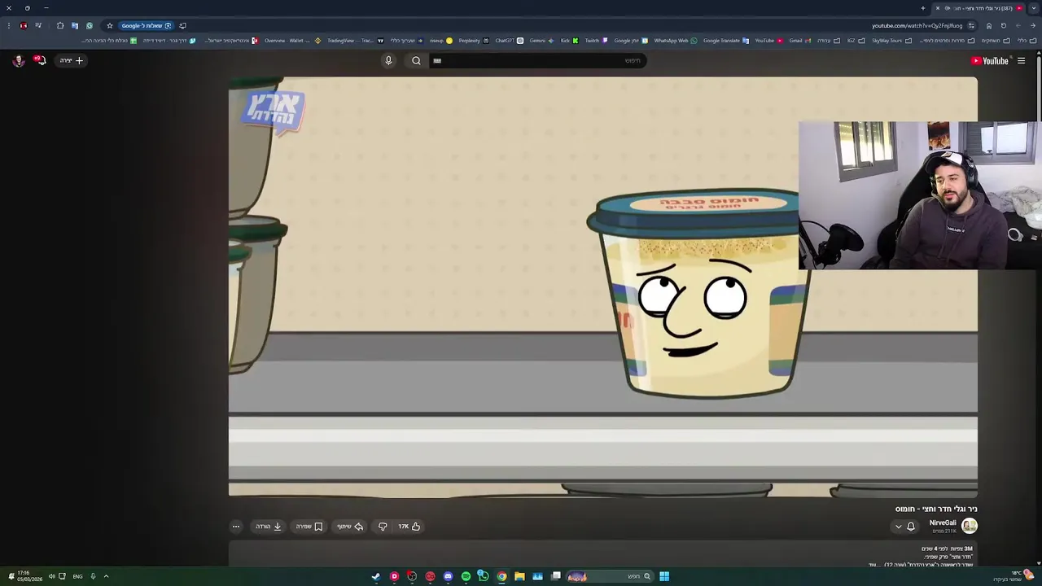Open the NirveGali channel avatar
The width and height of the screenshot is (1042, 586).
(x=970, y=526)
